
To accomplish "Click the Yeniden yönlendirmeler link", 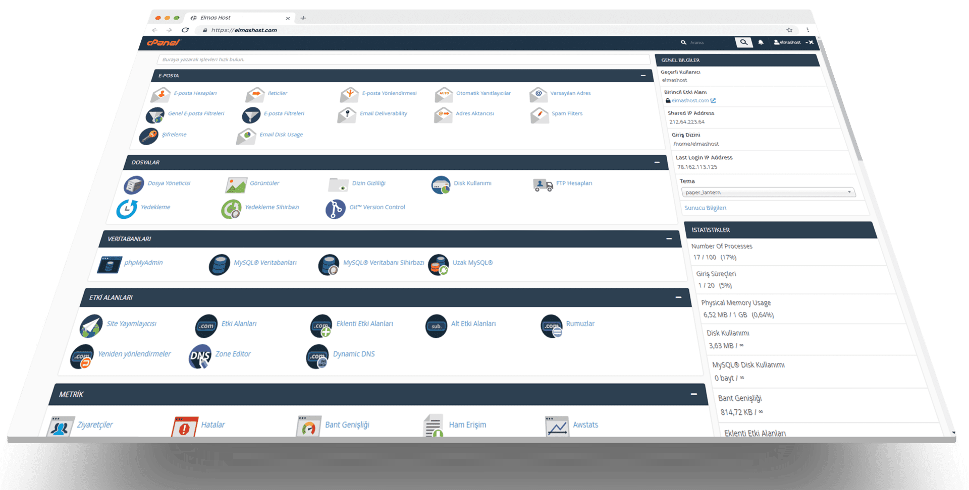I will 134,354.
